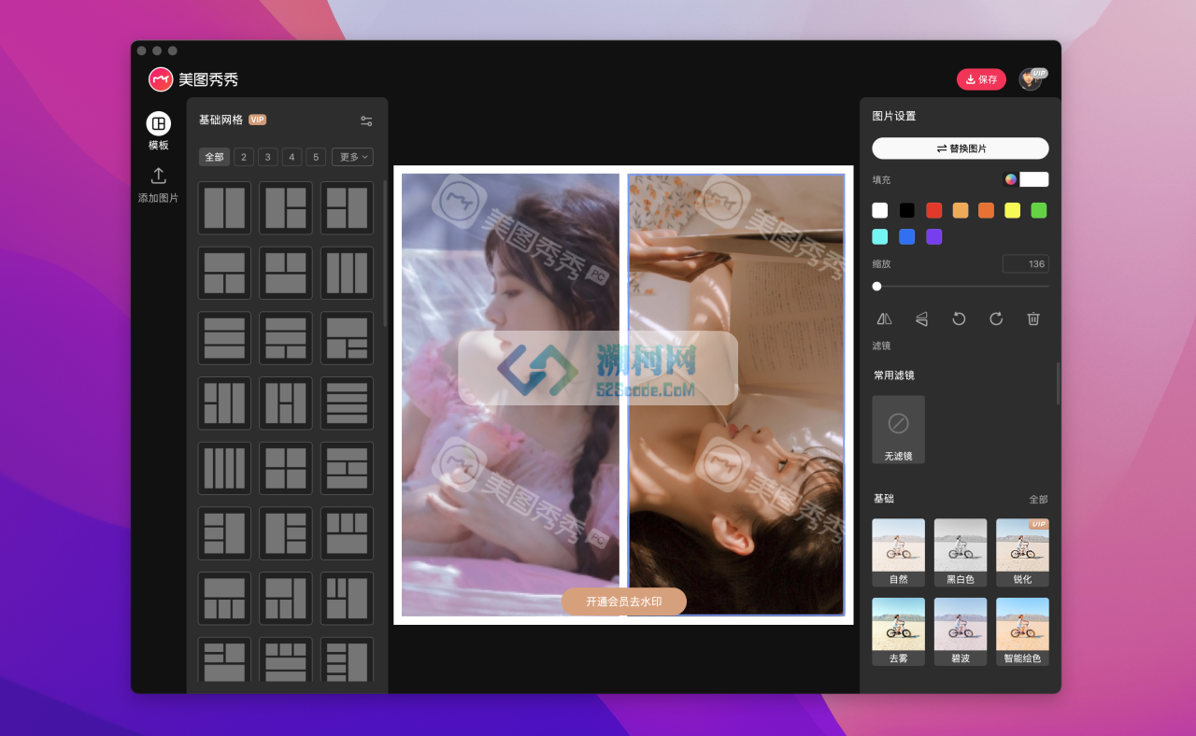The width and height of the screenshot is (1196, 736).
Task: Select black fill color swatch
Action: [906, 210]
